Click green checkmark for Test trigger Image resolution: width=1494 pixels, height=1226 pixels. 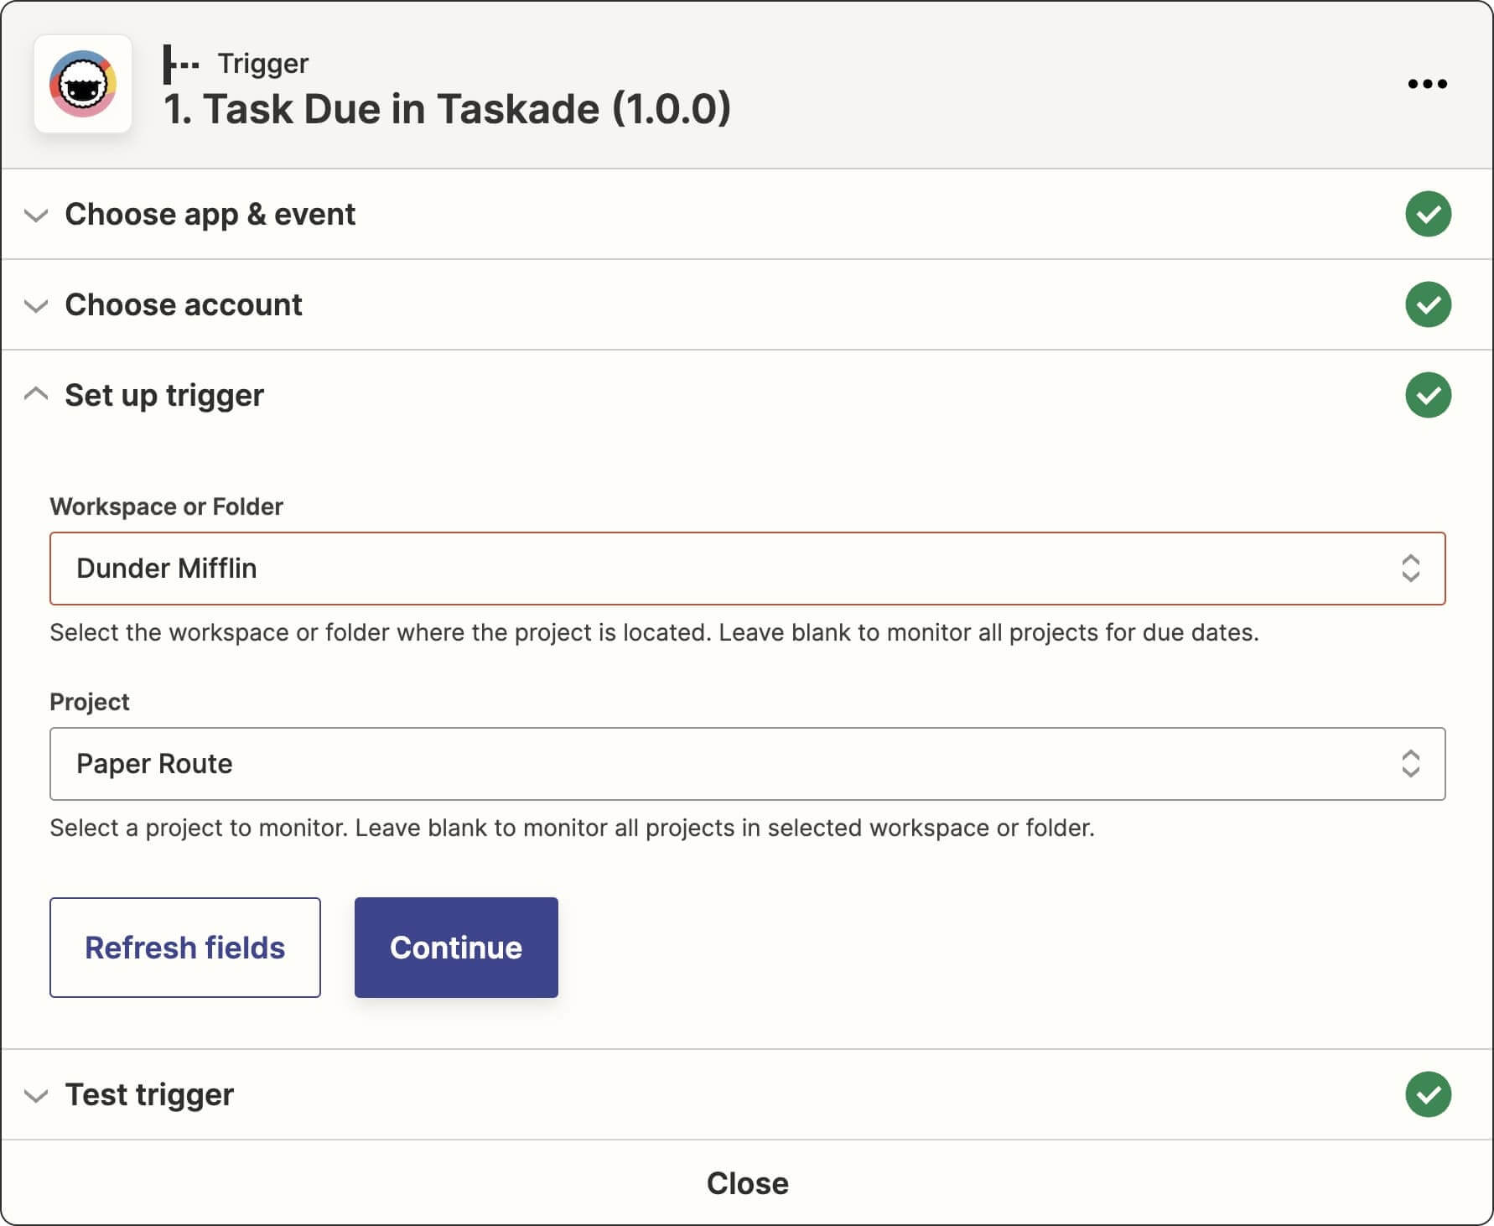1428,1094
